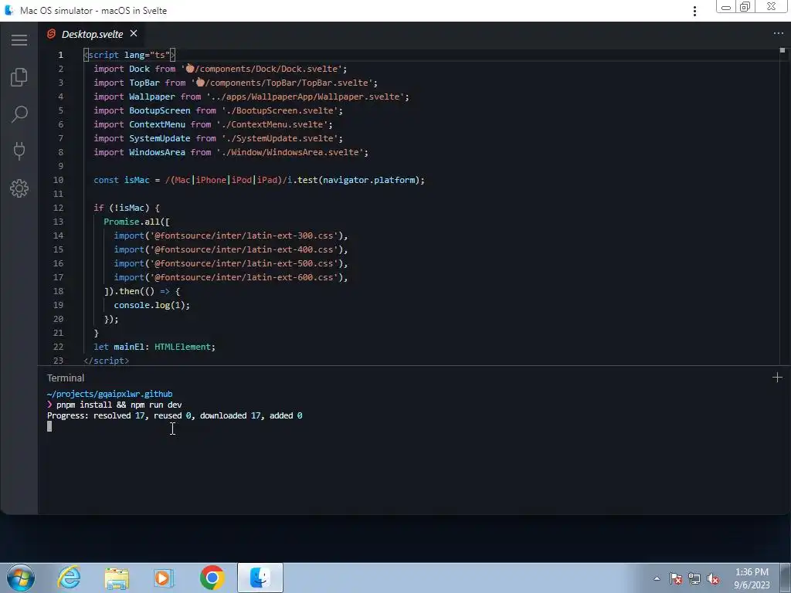Viewport: 791px width, 593px height.
Task: Open the muted volume tray icon
Action: pos(713,578)
